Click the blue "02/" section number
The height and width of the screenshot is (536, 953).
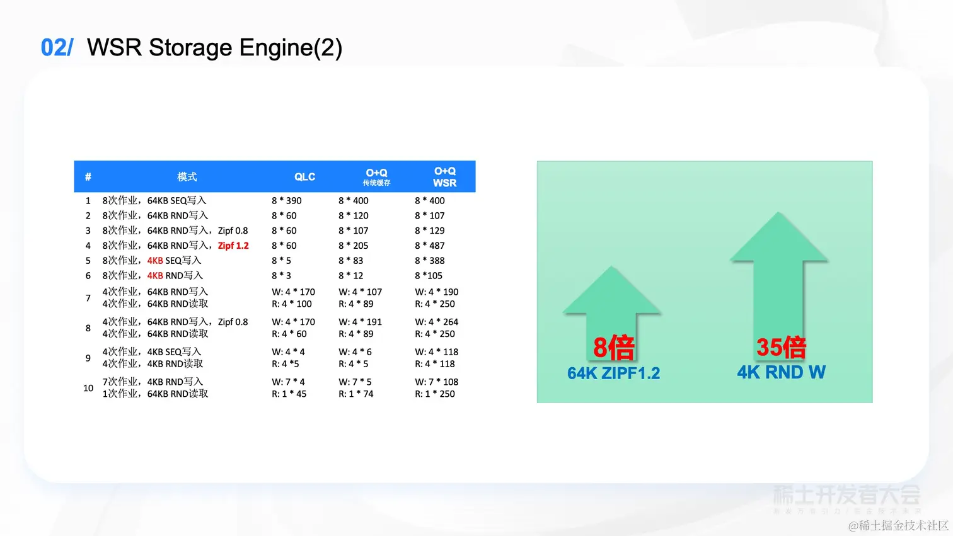(57, 48)
